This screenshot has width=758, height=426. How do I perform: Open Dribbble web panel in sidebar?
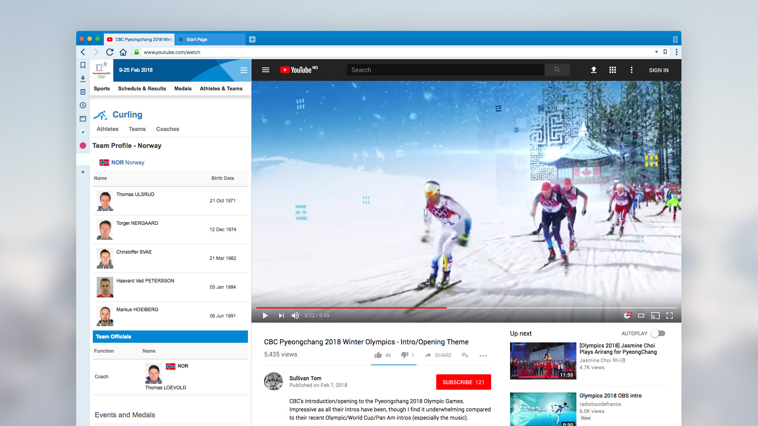click(83, 146)
